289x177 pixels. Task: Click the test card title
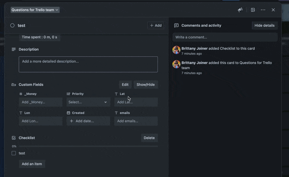point(21,25)
